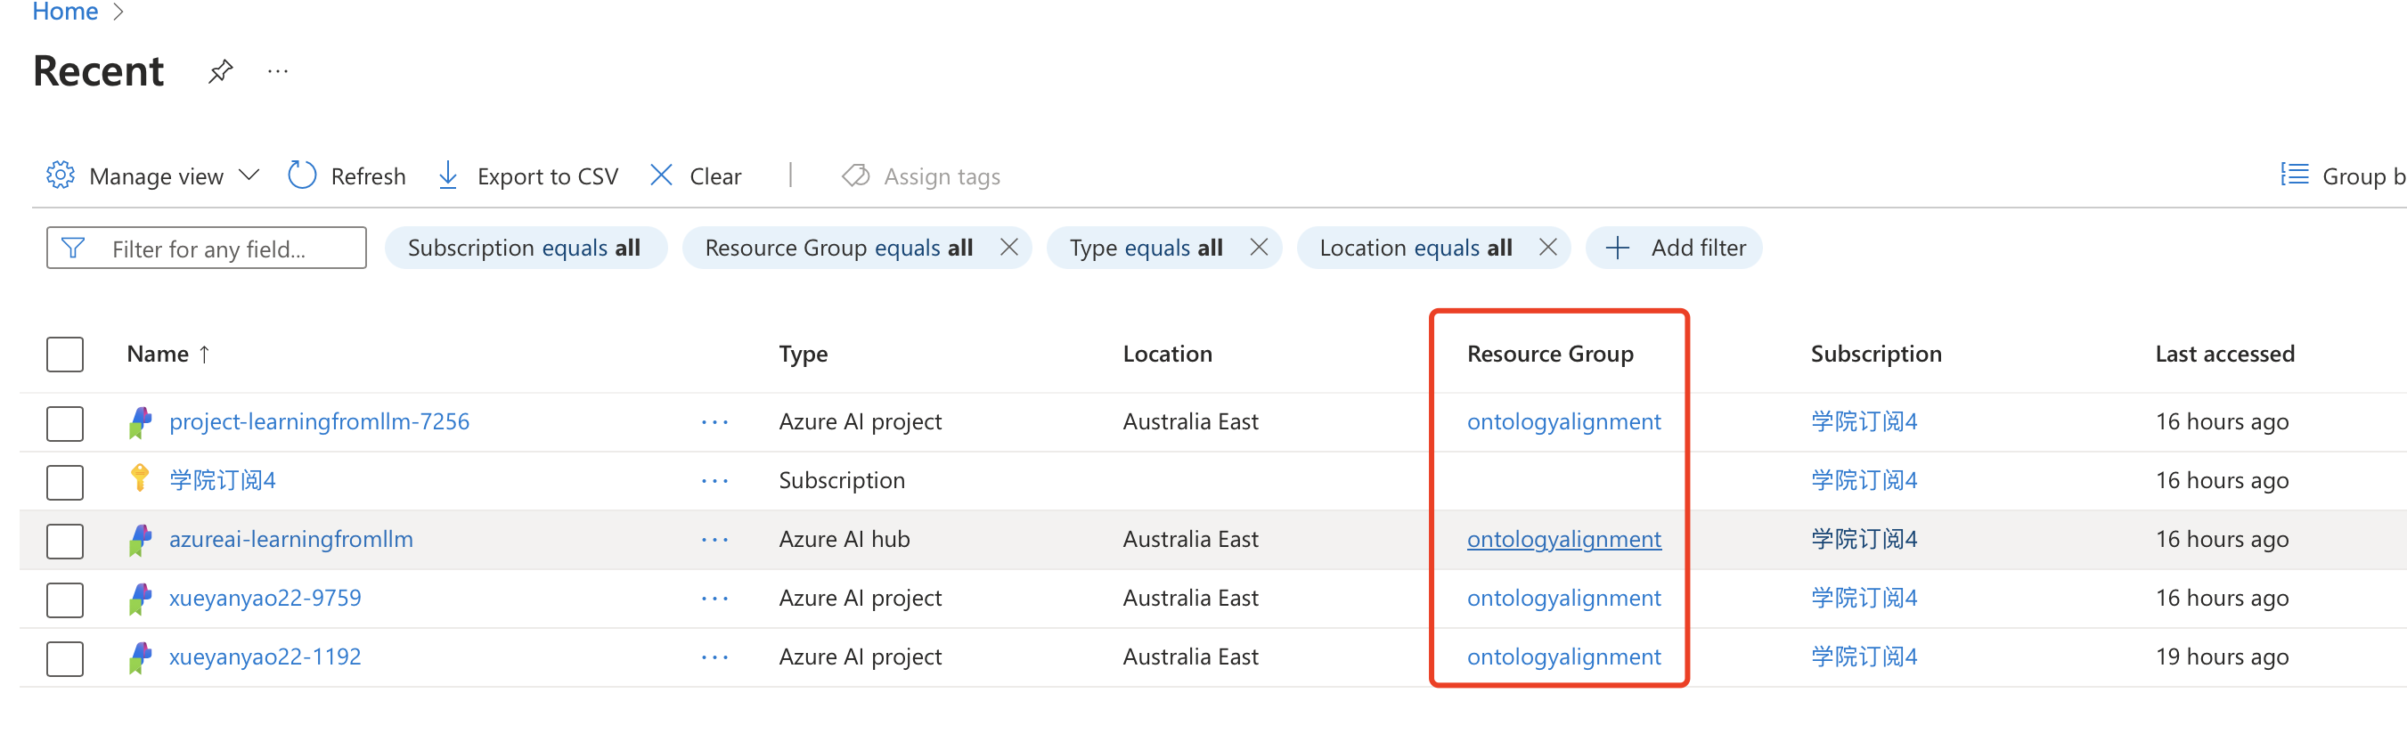
Task: Open the 学院订阅4 subscription name link
Action: tap(223, 481)
